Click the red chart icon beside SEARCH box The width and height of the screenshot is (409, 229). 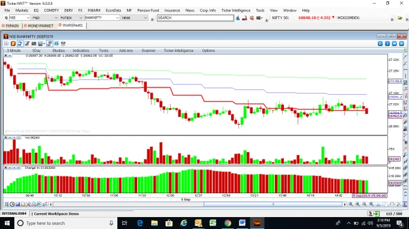(x=244, y=18)
